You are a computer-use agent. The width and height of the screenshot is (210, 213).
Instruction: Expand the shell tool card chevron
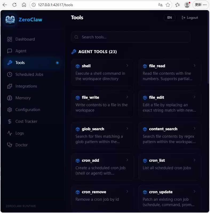pos(127,65)
